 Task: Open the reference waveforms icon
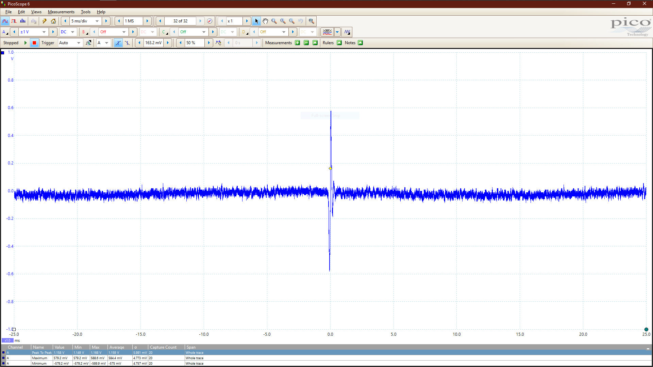[x=347, y=32]
